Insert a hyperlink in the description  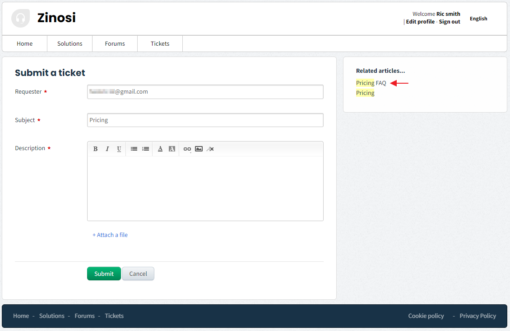click(x=187, y=149)
